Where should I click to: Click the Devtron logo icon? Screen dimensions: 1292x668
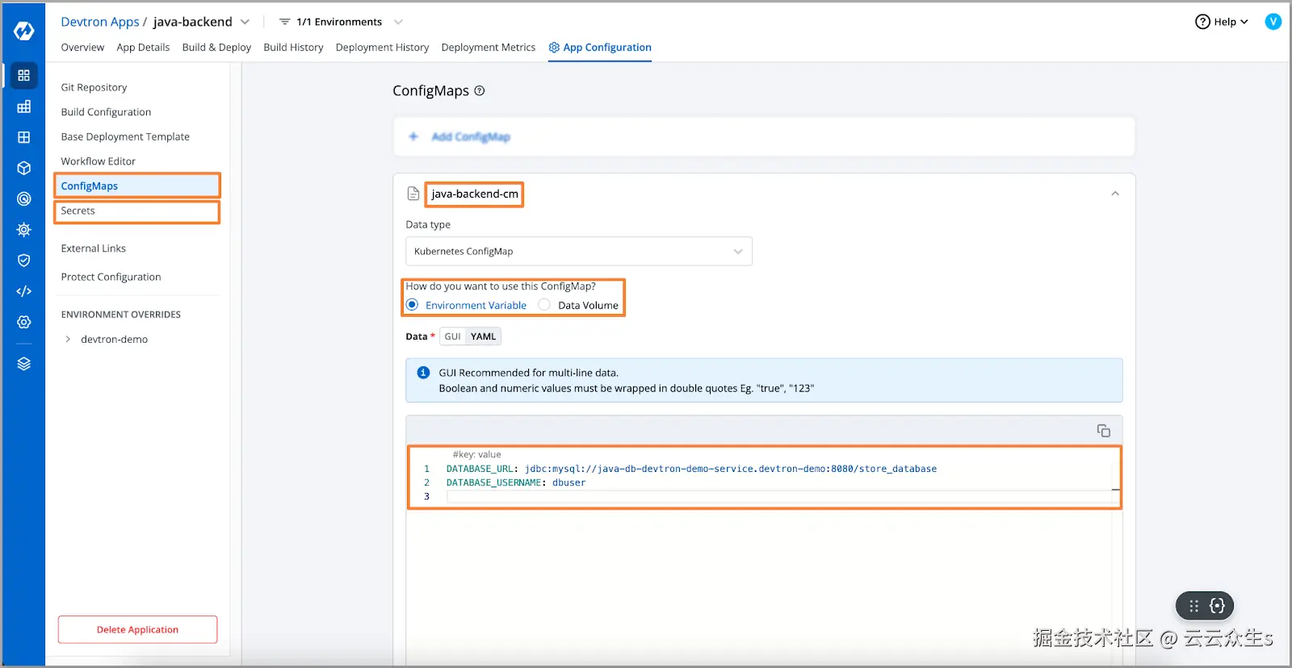click(x=24, y=31)
